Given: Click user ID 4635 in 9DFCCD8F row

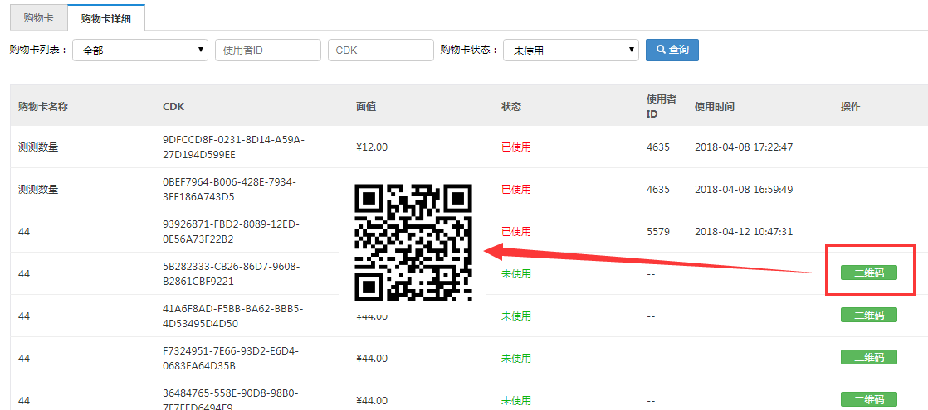Looking at the screenshot, I should (658, 147).
